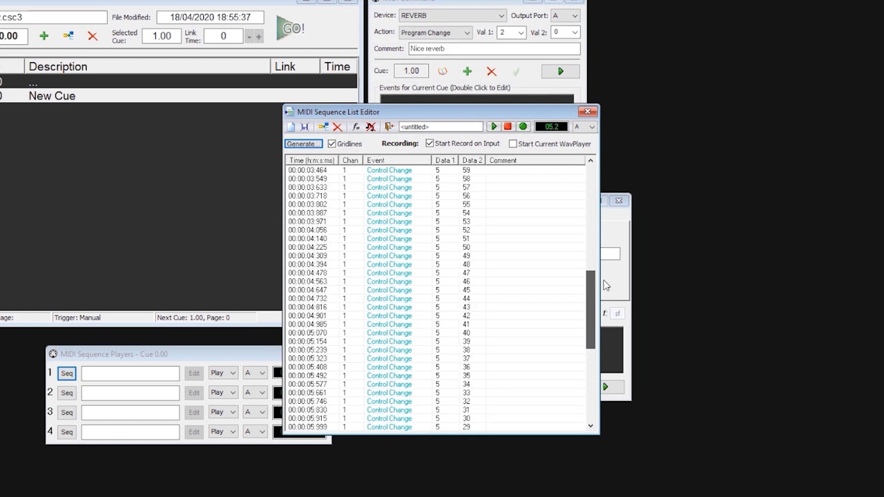Click the sequence list vertical scrollbar thumb
The width and height of the screenshot is (884, 497).
click(x=590, y=309)
